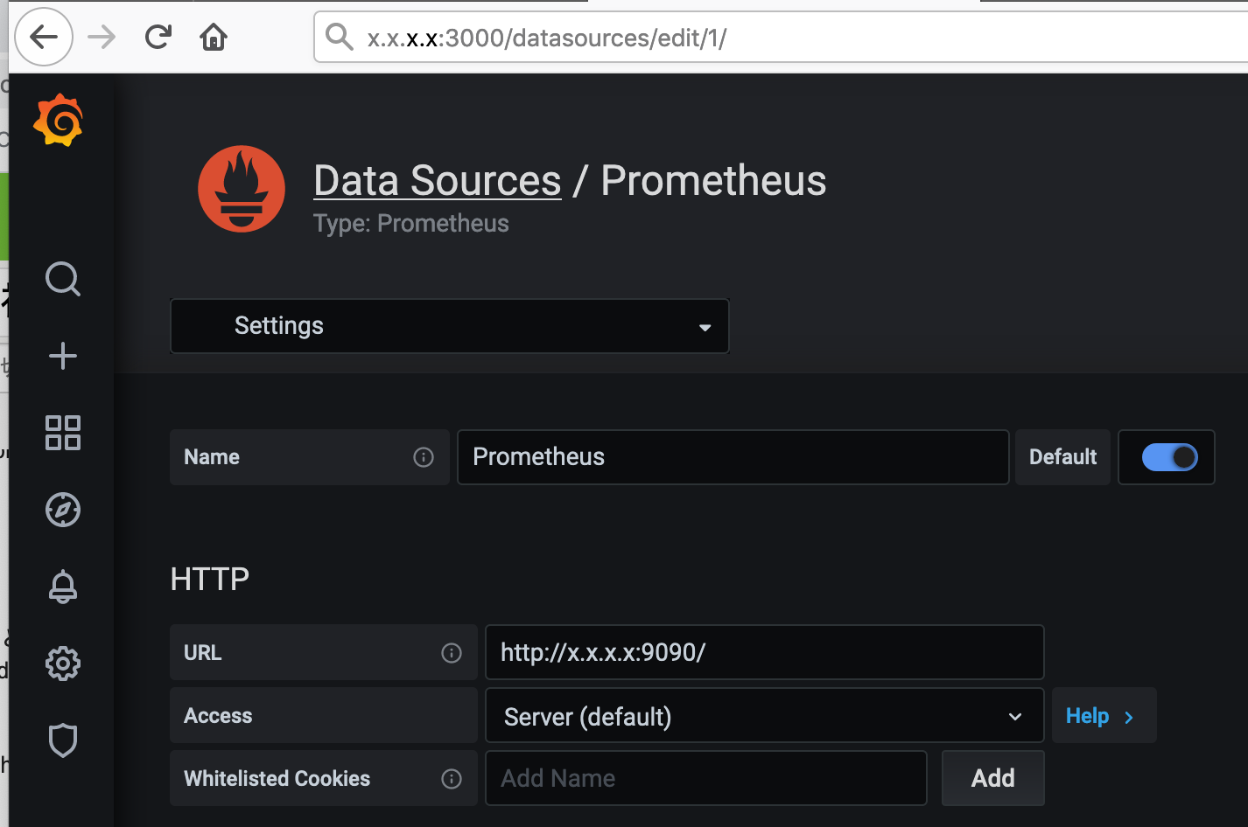
Task: Open the Access Server (default) dropdown
Action: 764,716
